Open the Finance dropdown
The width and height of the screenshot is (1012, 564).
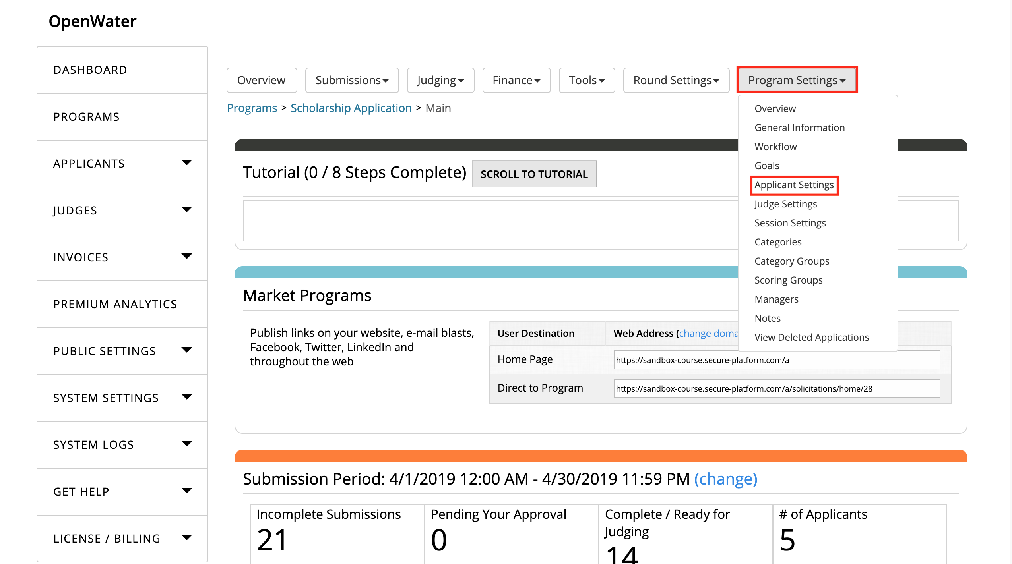click(516, 80)
